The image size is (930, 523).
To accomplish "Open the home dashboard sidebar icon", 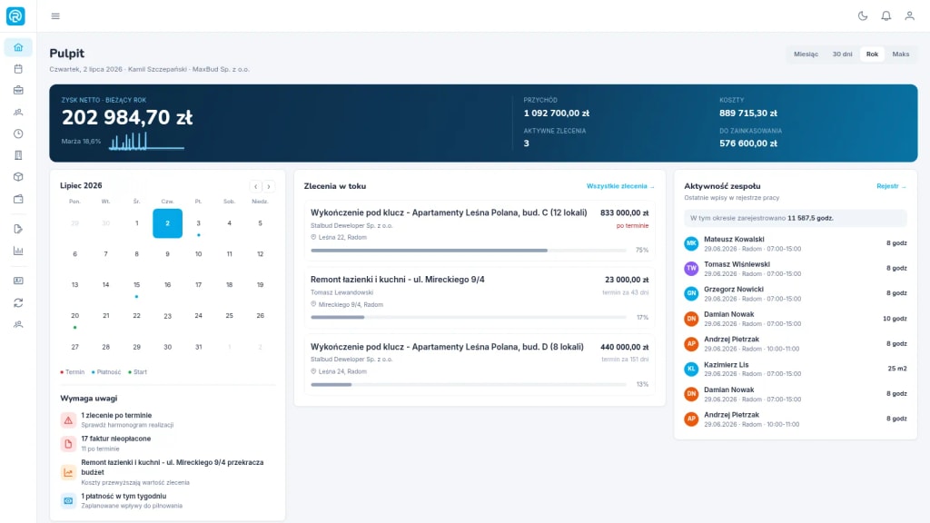I will [18, 47].
